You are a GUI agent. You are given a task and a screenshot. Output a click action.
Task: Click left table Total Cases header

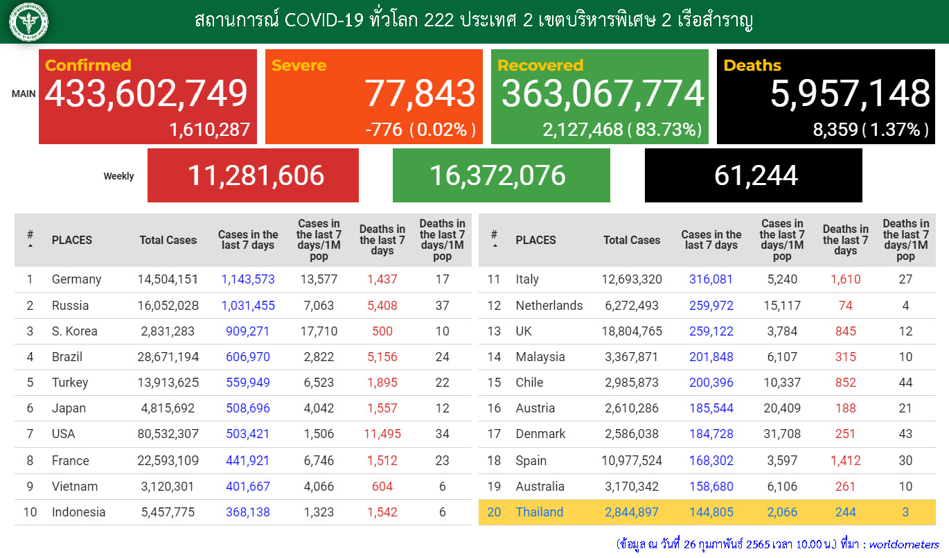pyautogui.click(x=168, y=240)
